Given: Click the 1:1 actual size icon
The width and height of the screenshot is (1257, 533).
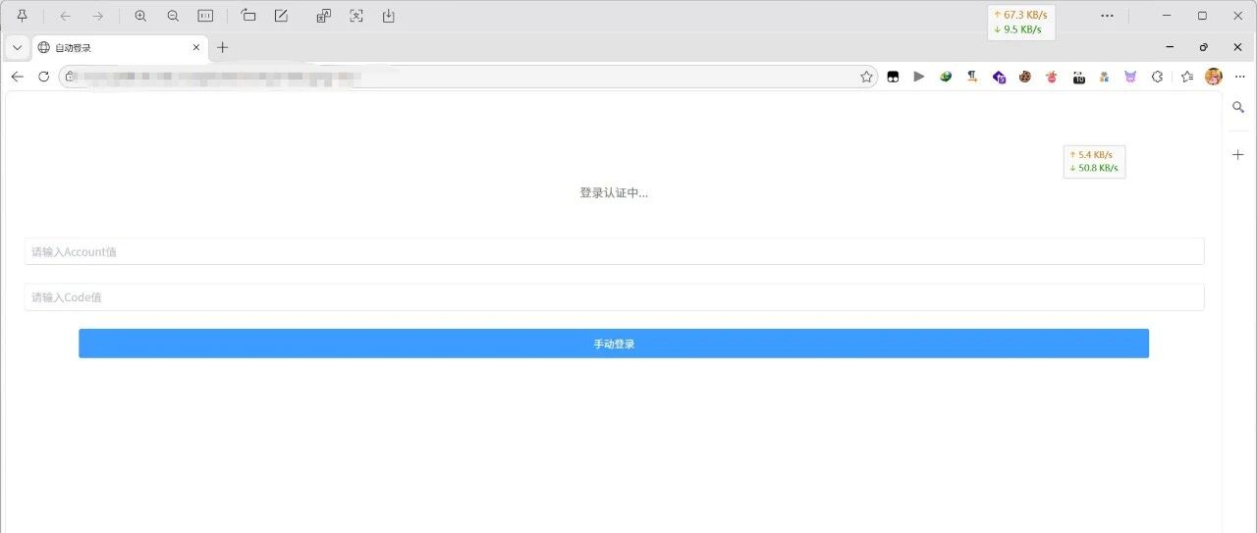Looking at the screenshot, I should pyautogui.click(x=205, y=16).
